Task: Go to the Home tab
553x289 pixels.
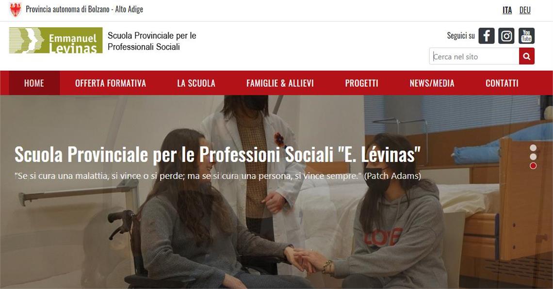Action: (x=34, y=83)
